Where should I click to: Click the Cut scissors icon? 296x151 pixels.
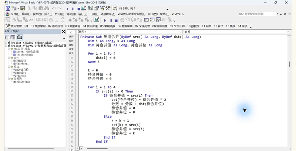29,8
